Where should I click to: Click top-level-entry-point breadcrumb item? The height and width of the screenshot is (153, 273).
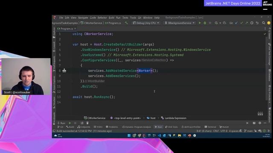pos(126,118)
